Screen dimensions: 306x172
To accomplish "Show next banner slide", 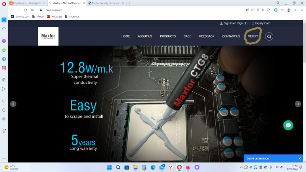I will [x=298, y=104].
